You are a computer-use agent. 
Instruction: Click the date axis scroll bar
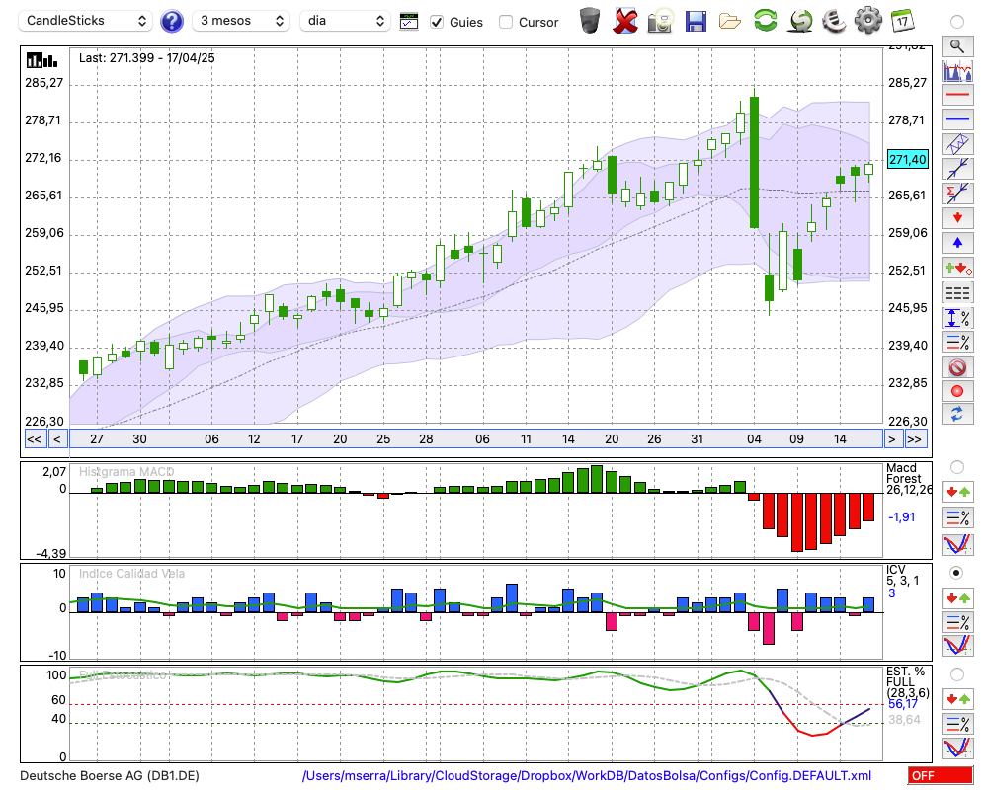[x=476, y=439]
